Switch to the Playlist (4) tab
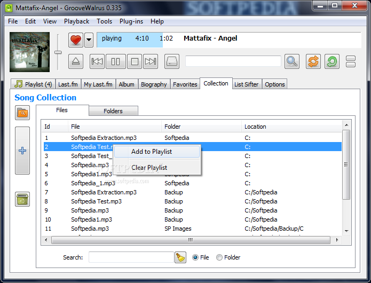Viewport: 371px width, 283px height. (33, 84)
